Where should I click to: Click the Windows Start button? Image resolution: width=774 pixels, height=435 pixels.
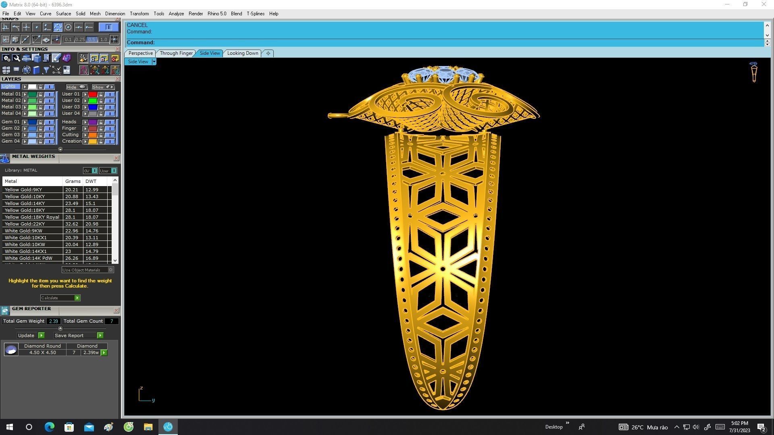point(10,427)
